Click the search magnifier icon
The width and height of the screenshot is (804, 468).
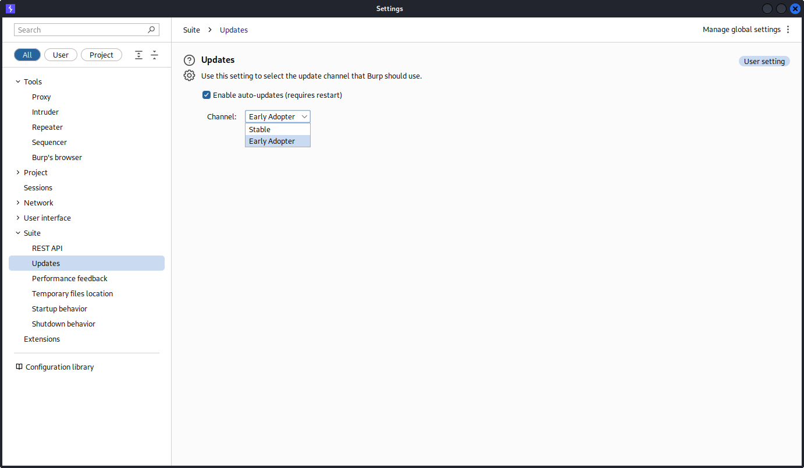151,30
